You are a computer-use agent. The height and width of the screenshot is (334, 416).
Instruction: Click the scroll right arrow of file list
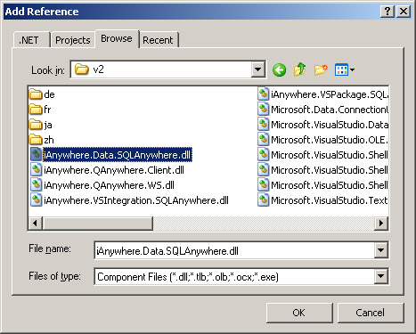(x=381, y=224)
